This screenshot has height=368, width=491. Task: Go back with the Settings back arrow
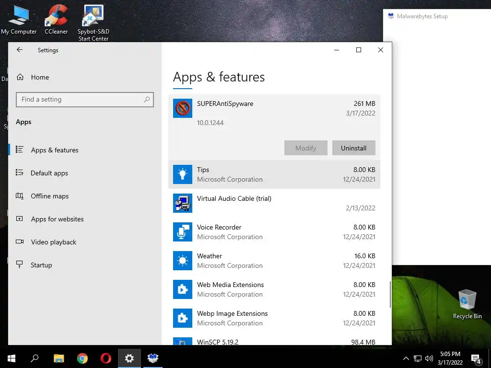[x=20, y=50]
